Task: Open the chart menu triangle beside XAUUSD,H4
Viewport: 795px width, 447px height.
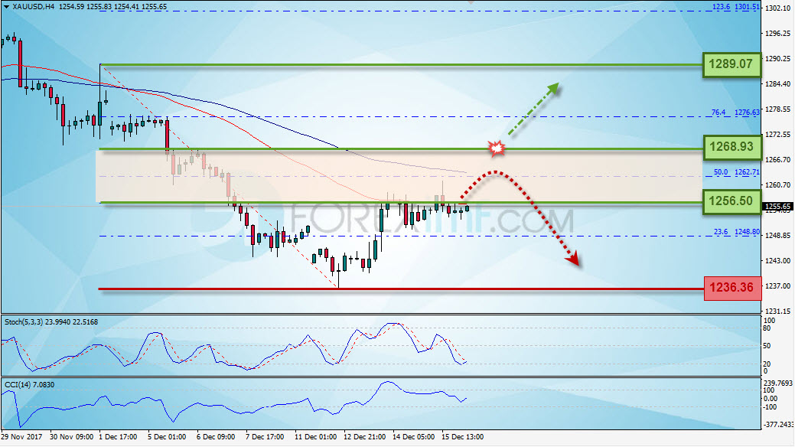Action: coord(7,7)
